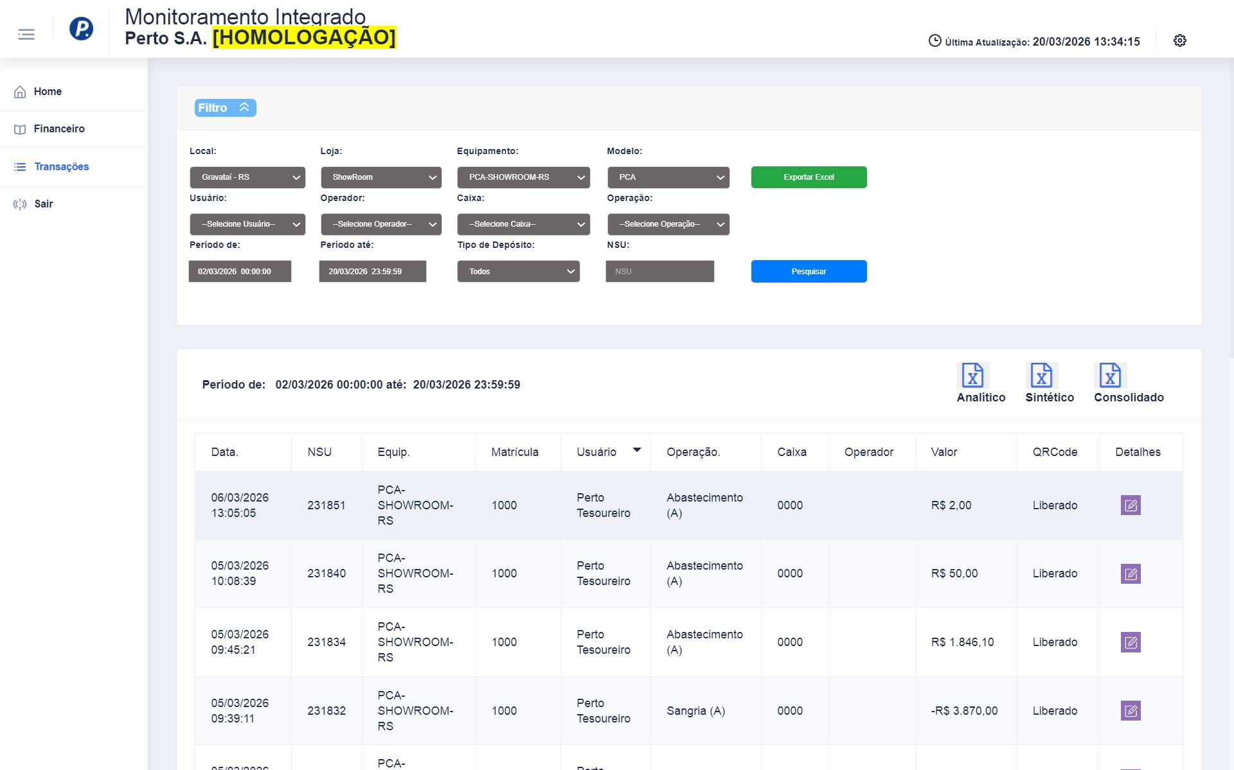
Task: Click the Perto logo icon
Action: [81, 29]
